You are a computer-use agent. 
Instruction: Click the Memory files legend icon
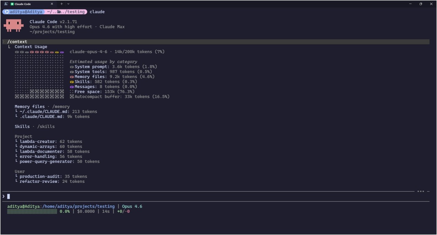click(72, 77)
